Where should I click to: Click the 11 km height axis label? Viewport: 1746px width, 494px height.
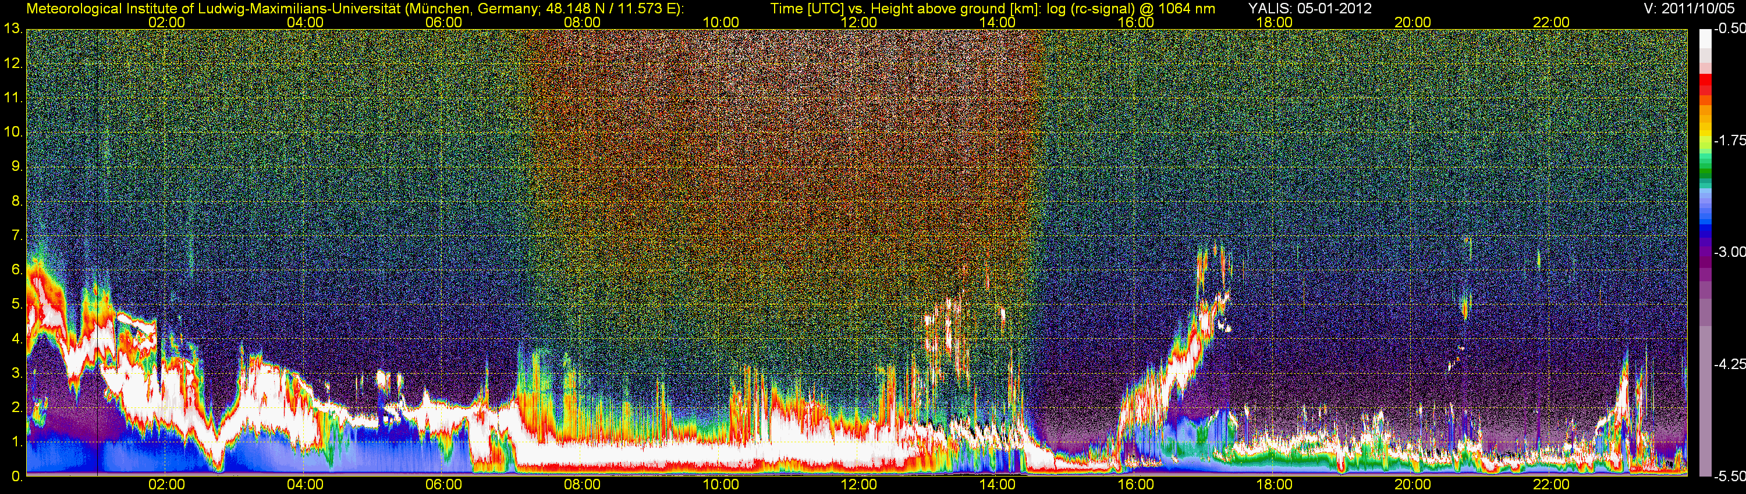(13, 98)
